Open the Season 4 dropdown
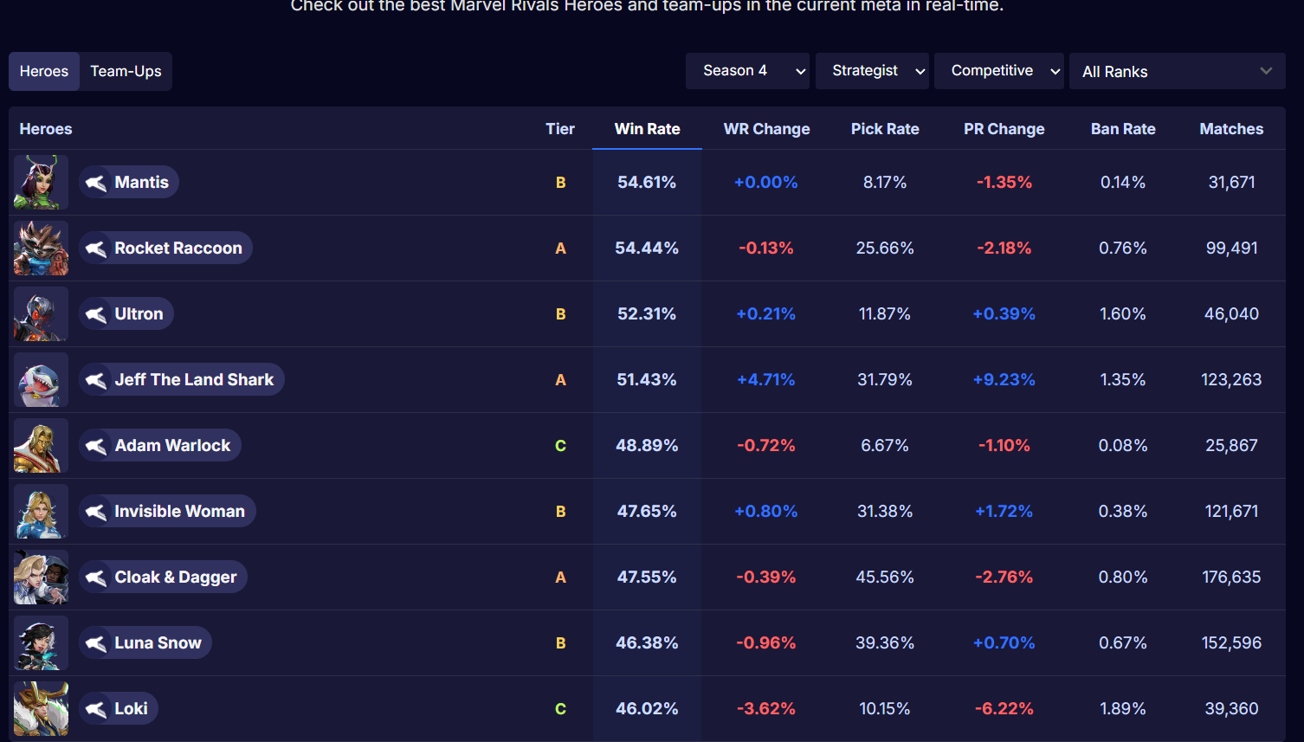1304x742 pixels. click(747, 71)
